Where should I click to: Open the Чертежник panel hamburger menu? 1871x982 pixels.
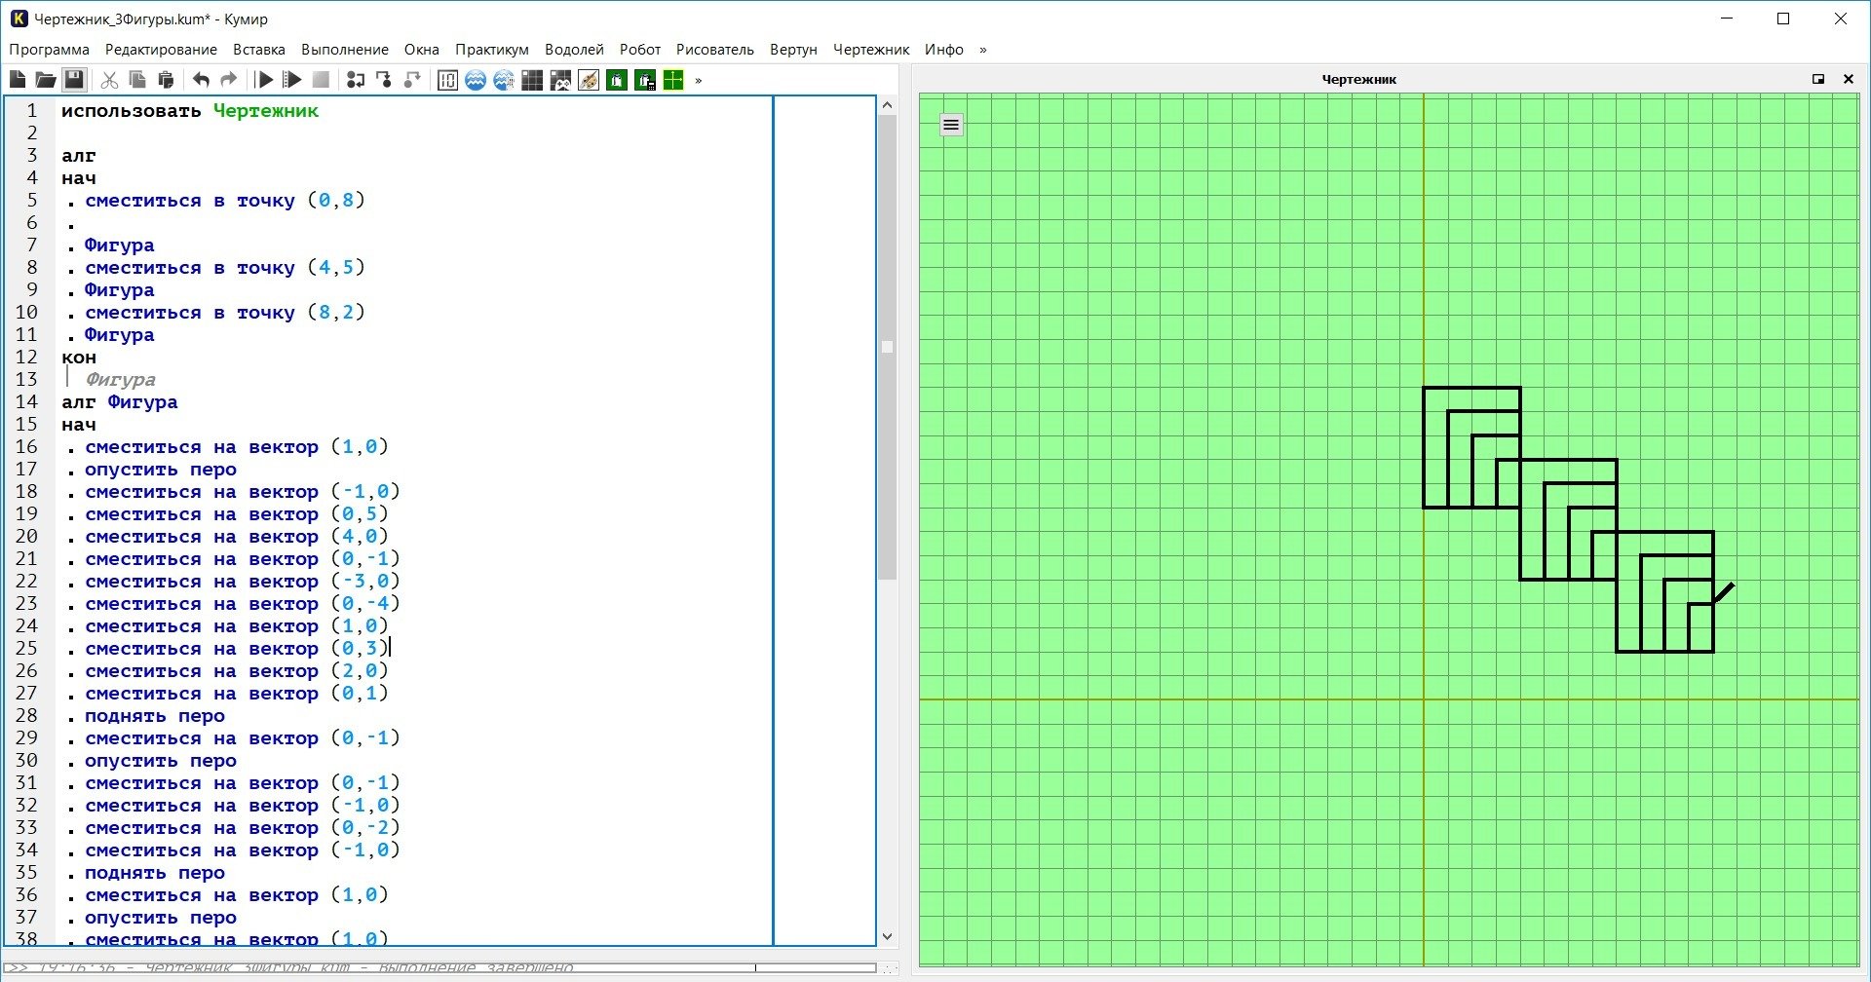(951, 125)
